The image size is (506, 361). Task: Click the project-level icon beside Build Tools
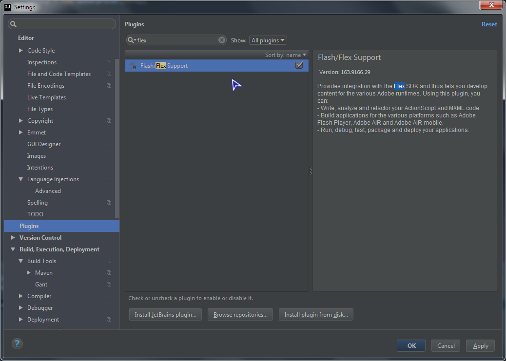[x=109, y=261]
